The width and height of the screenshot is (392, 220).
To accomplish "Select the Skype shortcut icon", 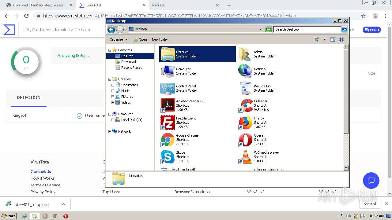I will (168, 157).
